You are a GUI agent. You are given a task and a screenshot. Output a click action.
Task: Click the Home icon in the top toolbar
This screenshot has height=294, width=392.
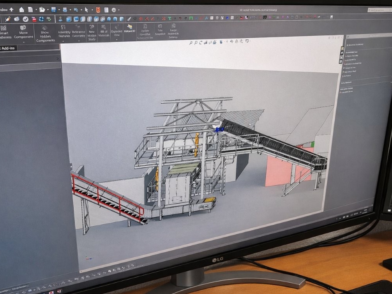click(21, 10)
